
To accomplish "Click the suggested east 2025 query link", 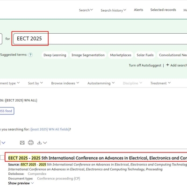I will 50,129.
